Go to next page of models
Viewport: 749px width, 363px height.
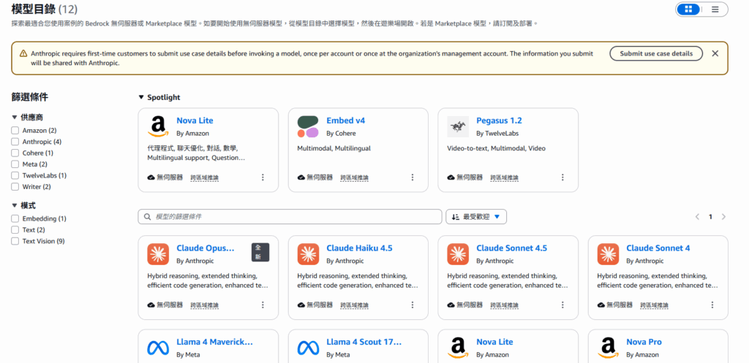(723, 217)
